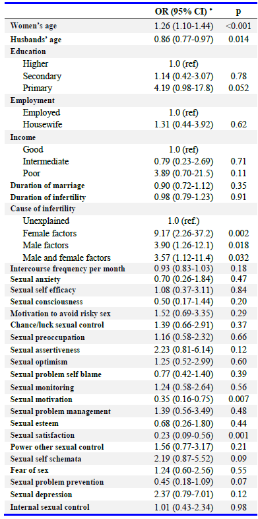Click the Sexual satisfaction row label
258x519 pixels.
pos(42,435)
